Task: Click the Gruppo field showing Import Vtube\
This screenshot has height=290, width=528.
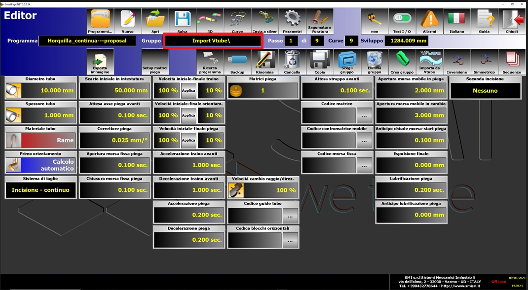Action: [x=213, y=41]
